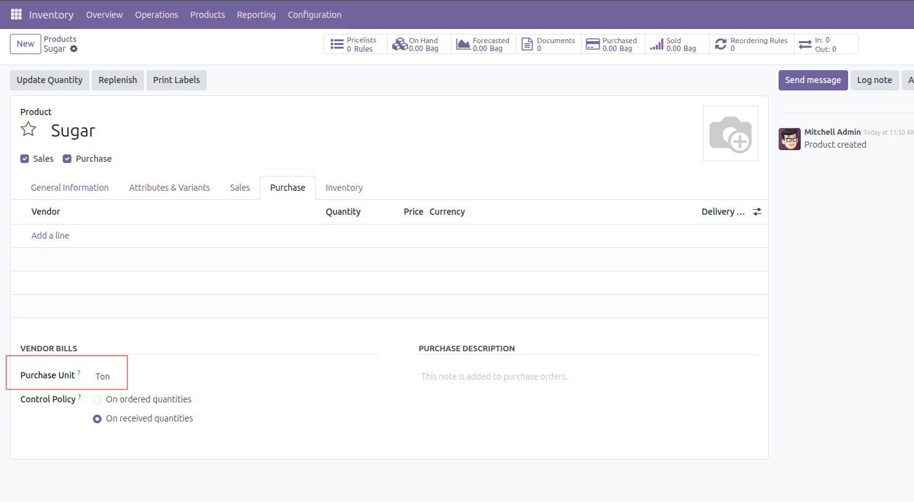Uncheck the Sales checkbox

pyautogui.click(x=25, y=159)
